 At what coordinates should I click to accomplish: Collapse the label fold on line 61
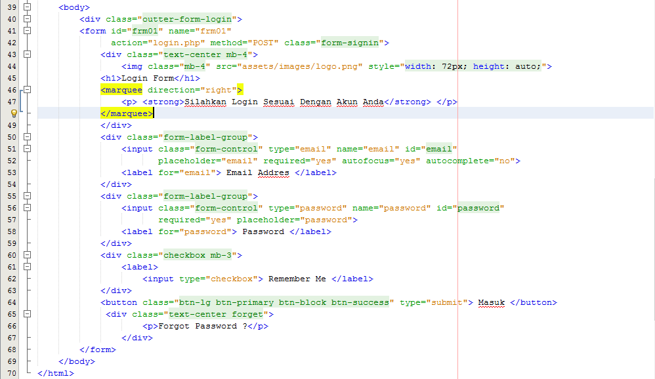point(27,267)
